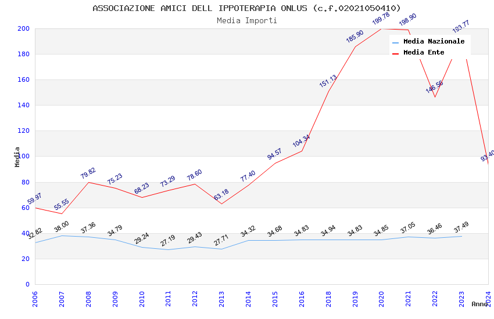The width and height of the screenshot is (494, 319).
Task: Select the 37.49 national average label
Action: 461,227
